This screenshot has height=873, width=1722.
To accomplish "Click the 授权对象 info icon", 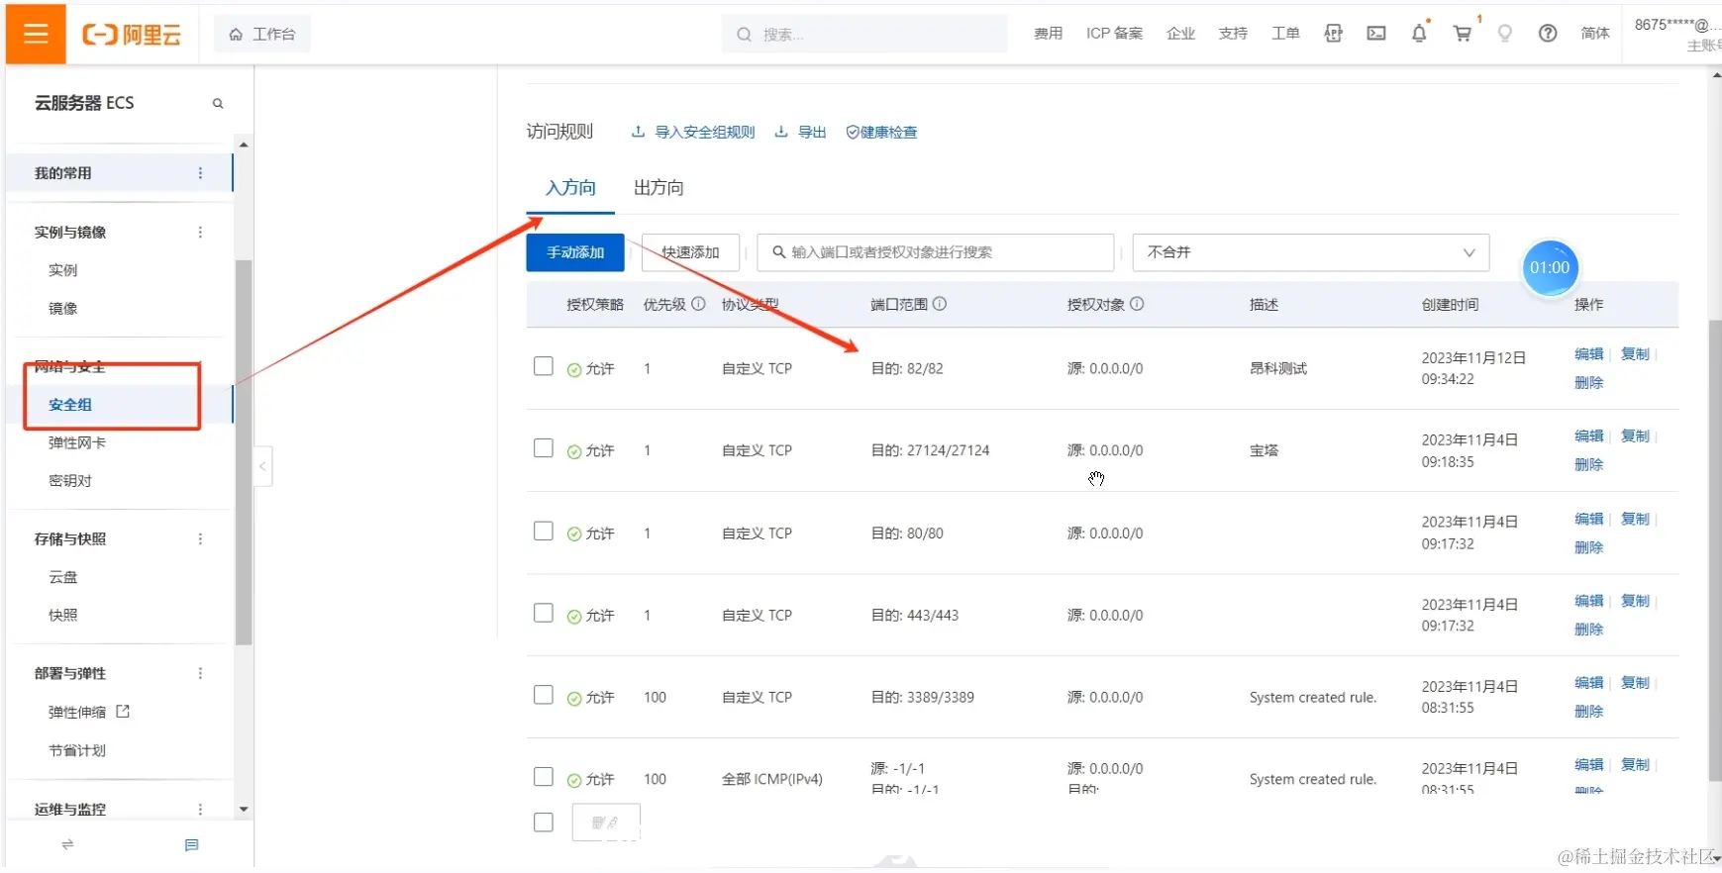I will [1137, 304].
